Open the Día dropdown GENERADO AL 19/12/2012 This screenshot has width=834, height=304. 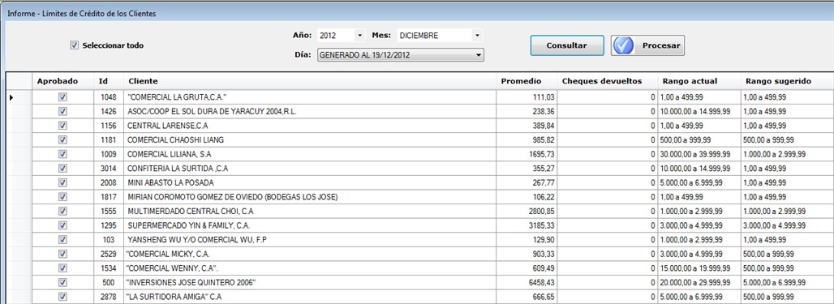point(401,55)
